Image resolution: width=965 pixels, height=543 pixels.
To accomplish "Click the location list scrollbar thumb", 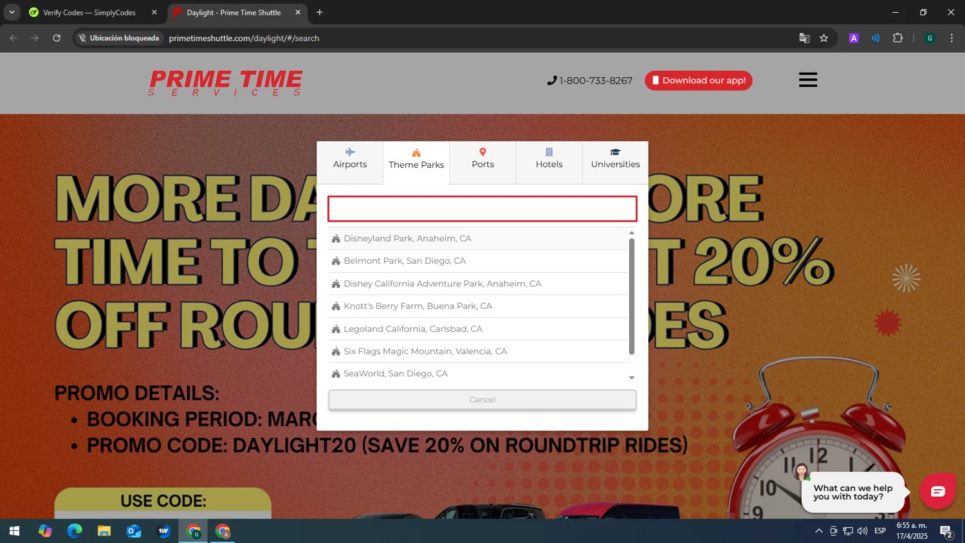I will coord(632,296).
